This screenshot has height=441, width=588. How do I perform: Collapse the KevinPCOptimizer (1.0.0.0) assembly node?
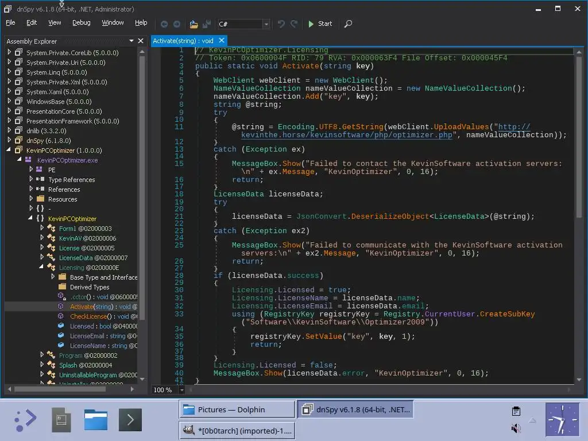click(9, 150)
